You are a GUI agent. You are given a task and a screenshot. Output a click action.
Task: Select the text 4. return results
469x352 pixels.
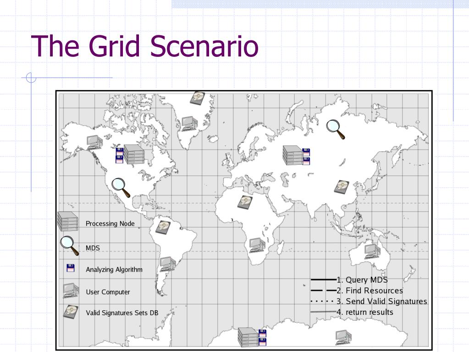click(x=365, y=312)
